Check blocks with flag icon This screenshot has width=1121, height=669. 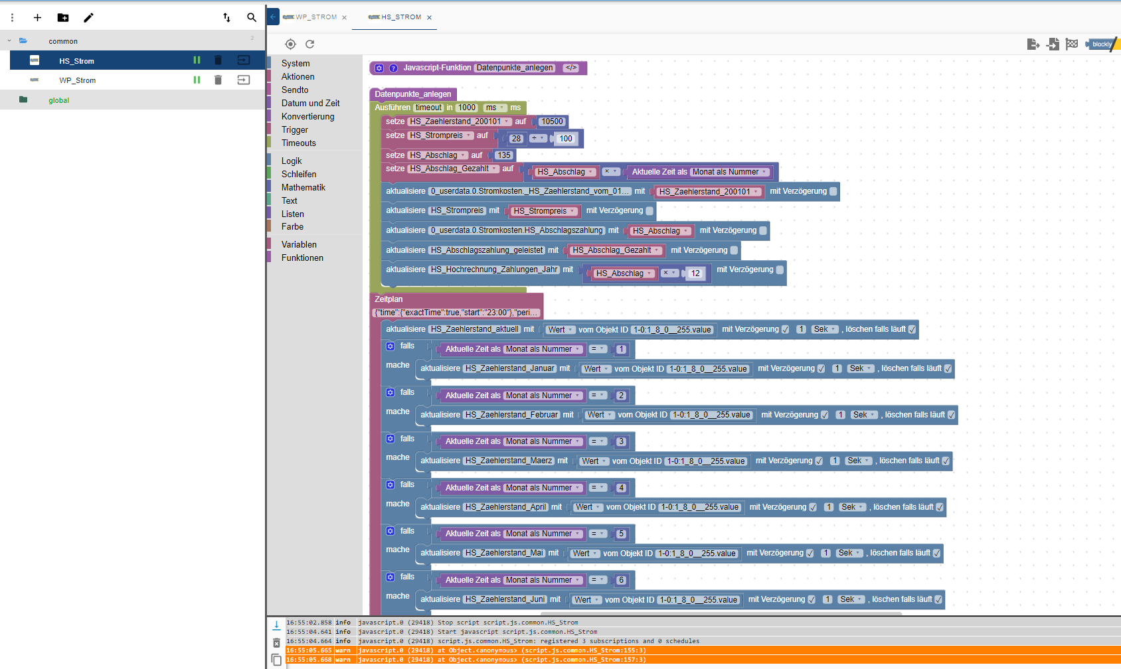(x=1072, y=44)
